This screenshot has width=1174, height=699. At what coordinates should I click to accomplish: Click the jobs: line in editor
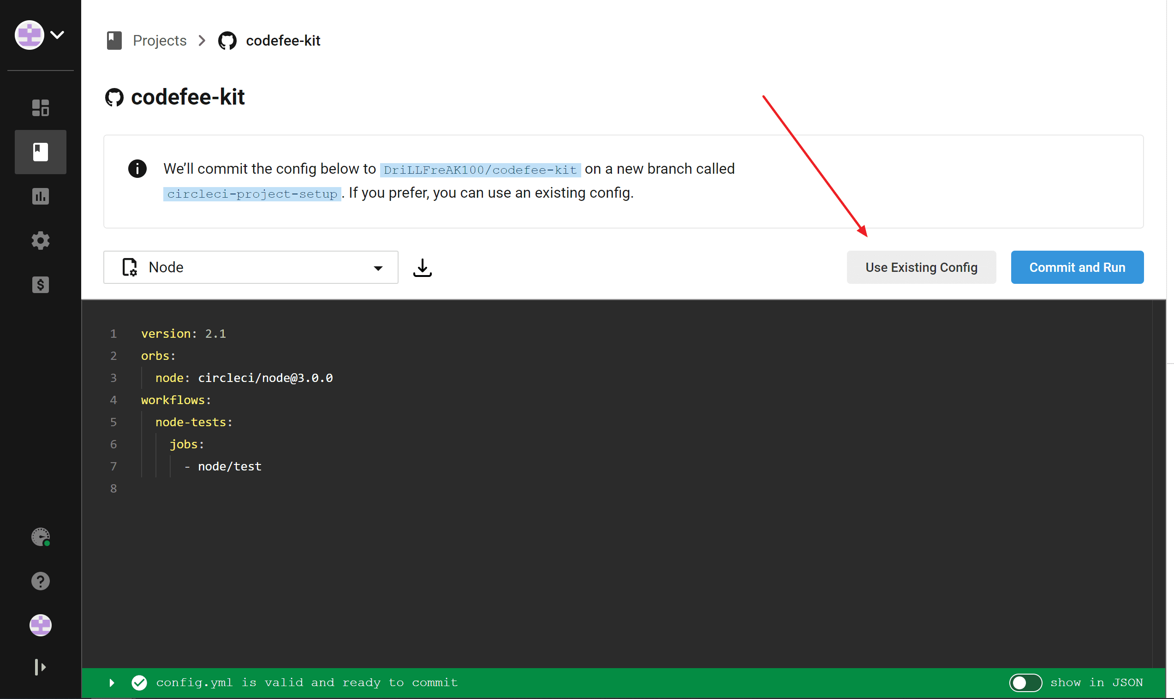187,444
